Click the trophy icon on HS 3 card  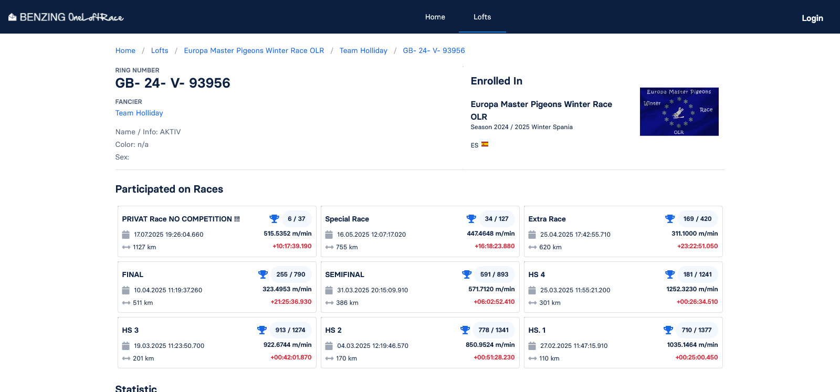pyautogui.click(x=262, y=330)
